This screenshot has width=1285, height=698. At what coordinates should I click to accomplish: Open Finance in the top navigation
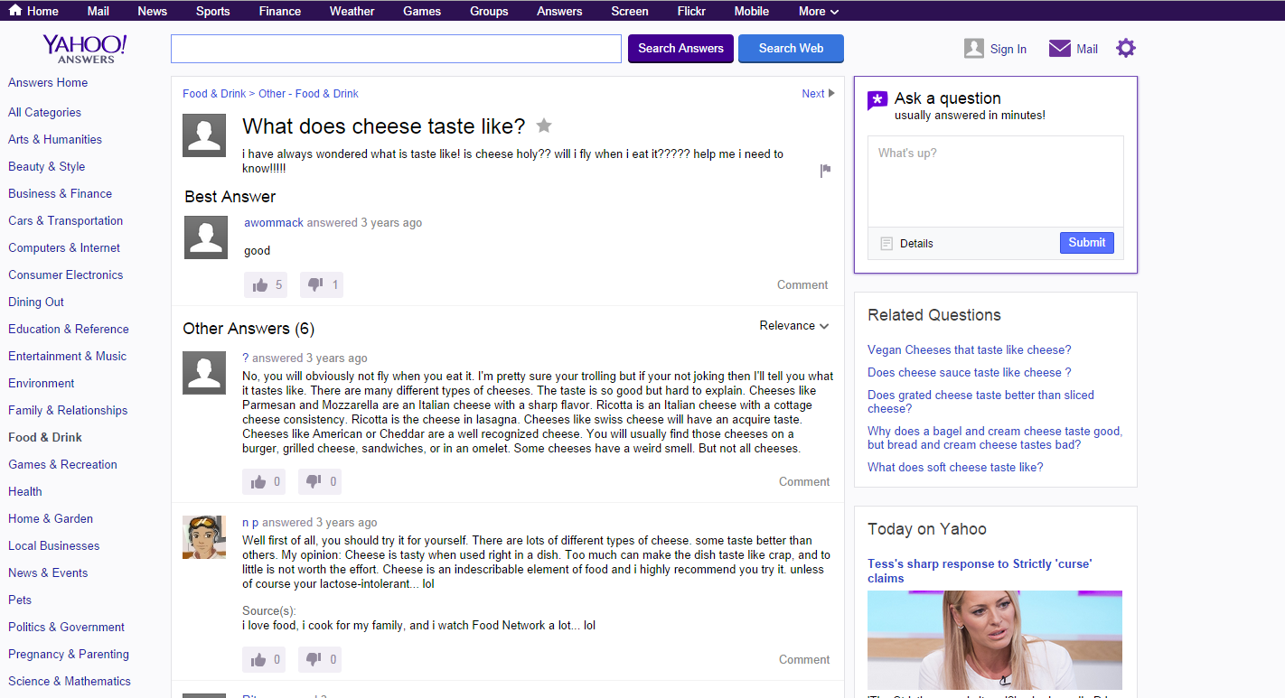279,11
